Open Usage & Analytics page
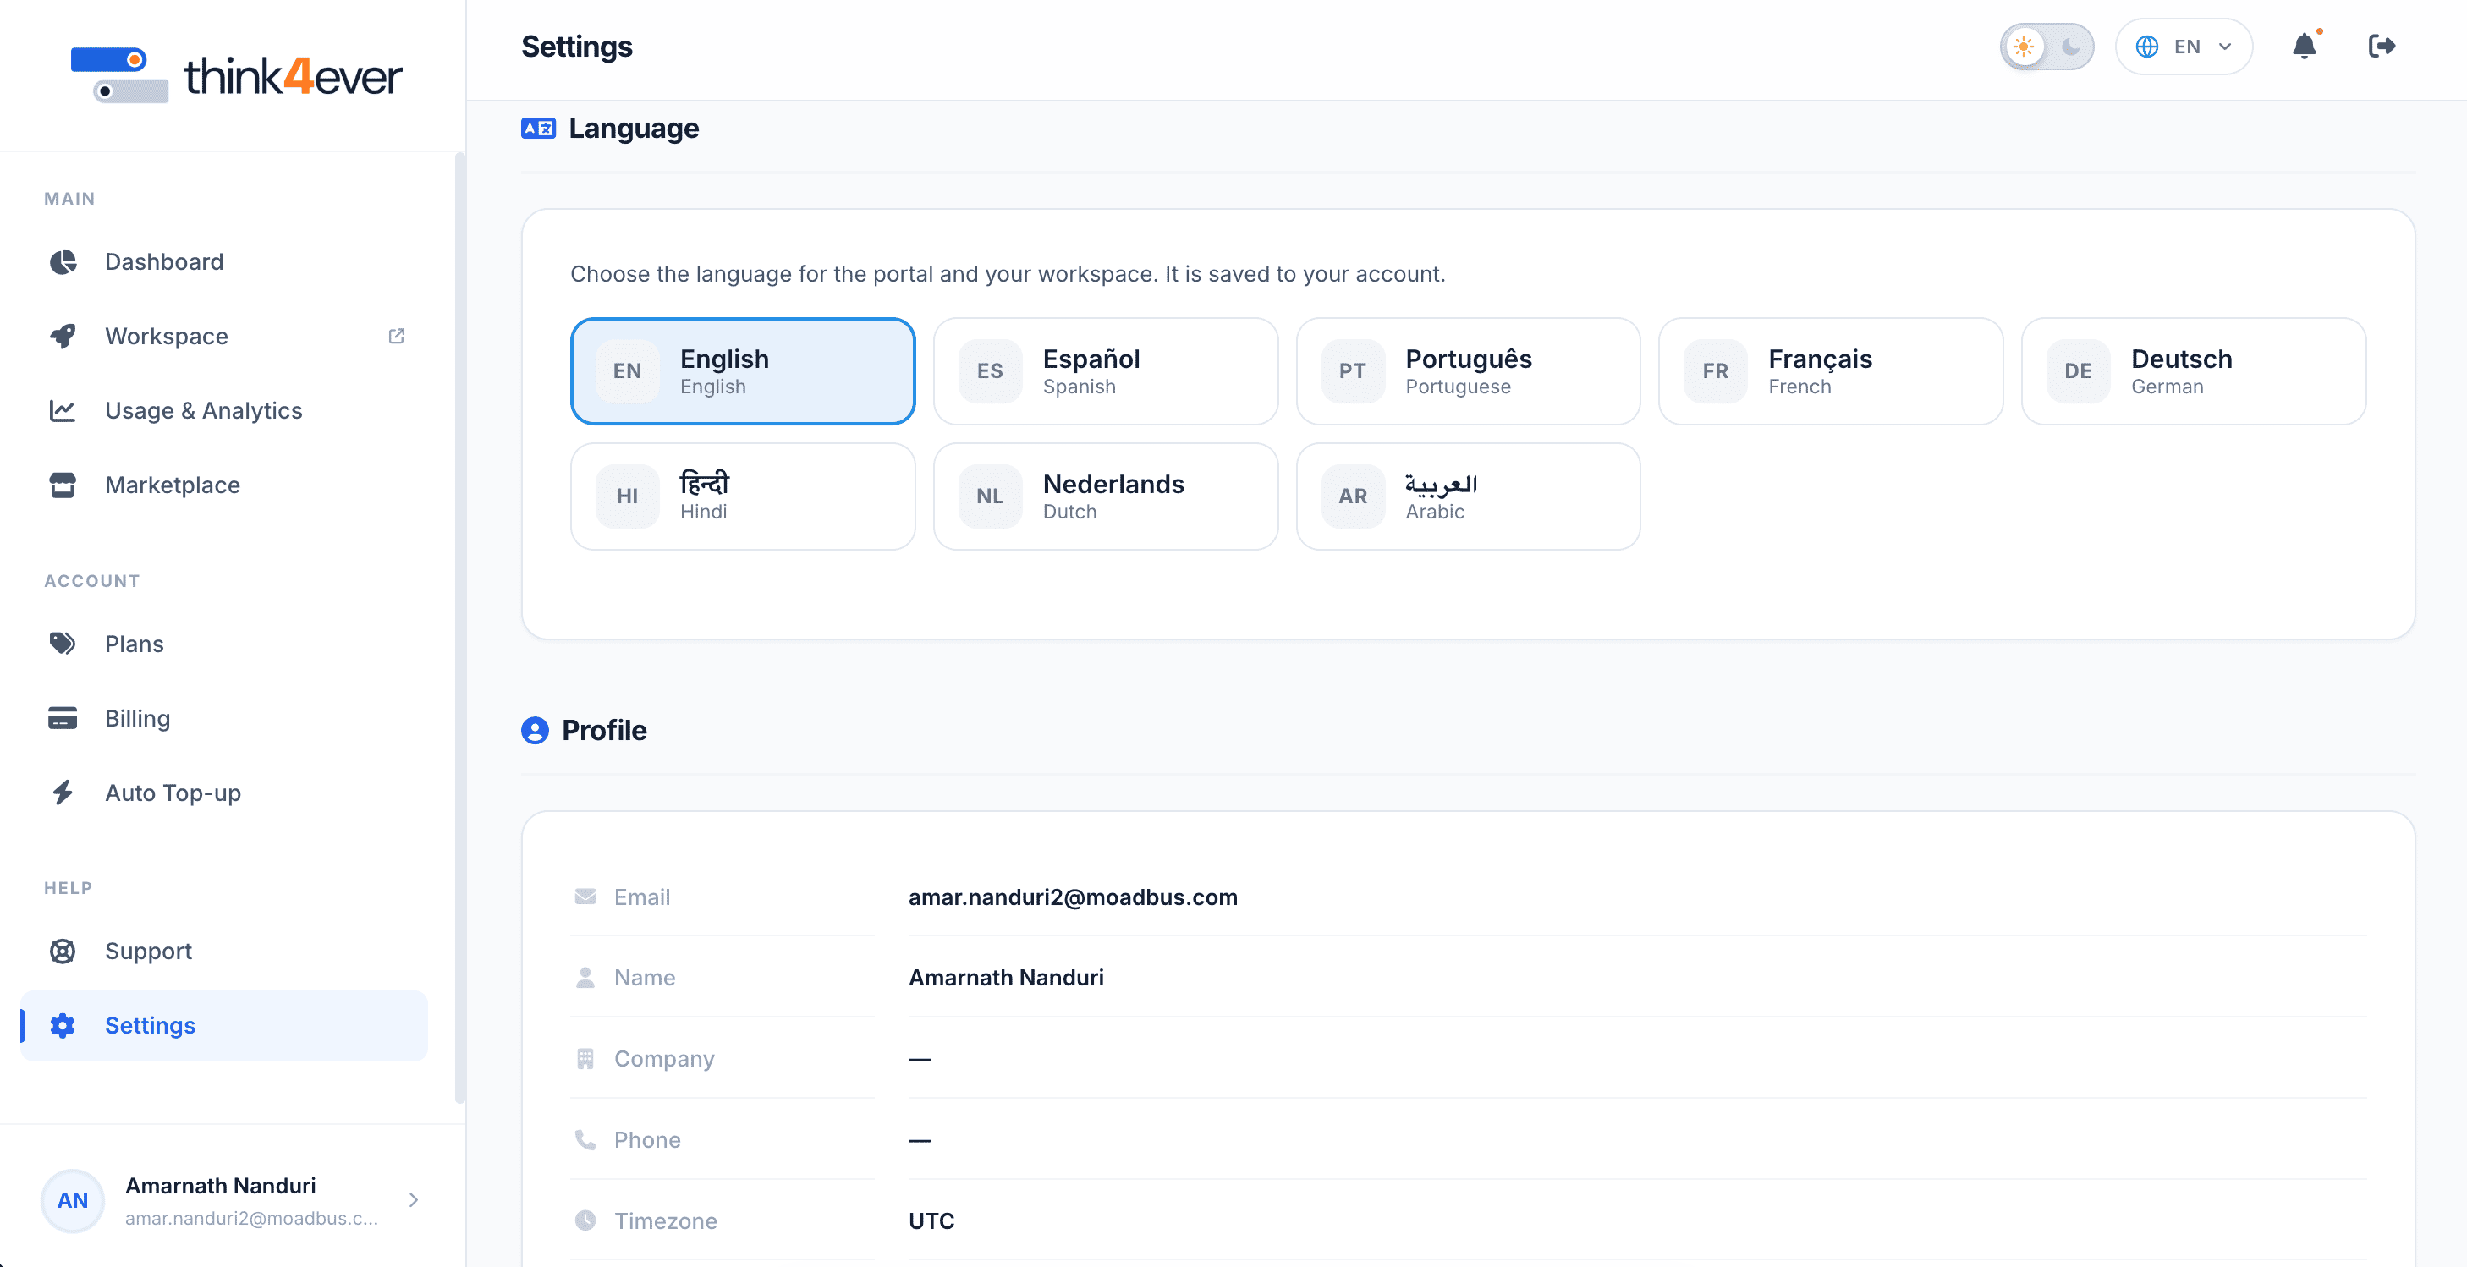The height and width of the screenshot is (1267, 2467). 224,411
